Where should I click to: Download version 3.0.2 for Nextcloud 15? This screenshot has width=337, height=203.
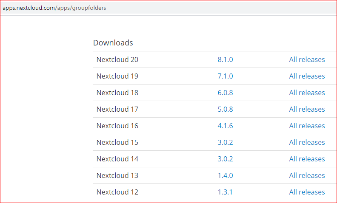tap(225, 142)
